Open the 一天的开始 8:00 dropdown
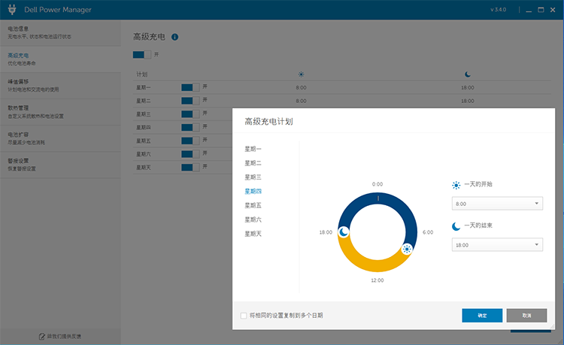 [x=497, y=204]
